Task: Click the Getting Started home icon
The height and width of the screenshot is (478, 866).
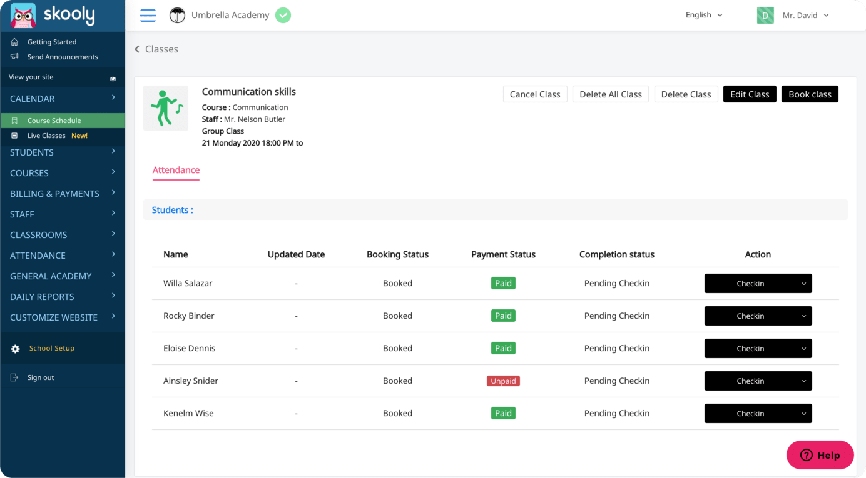Action: pyautogui.click(x=15, y=42)
